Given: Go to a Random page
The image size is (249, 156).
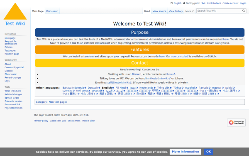Looking at the screenshot, I should click(12, 54).
